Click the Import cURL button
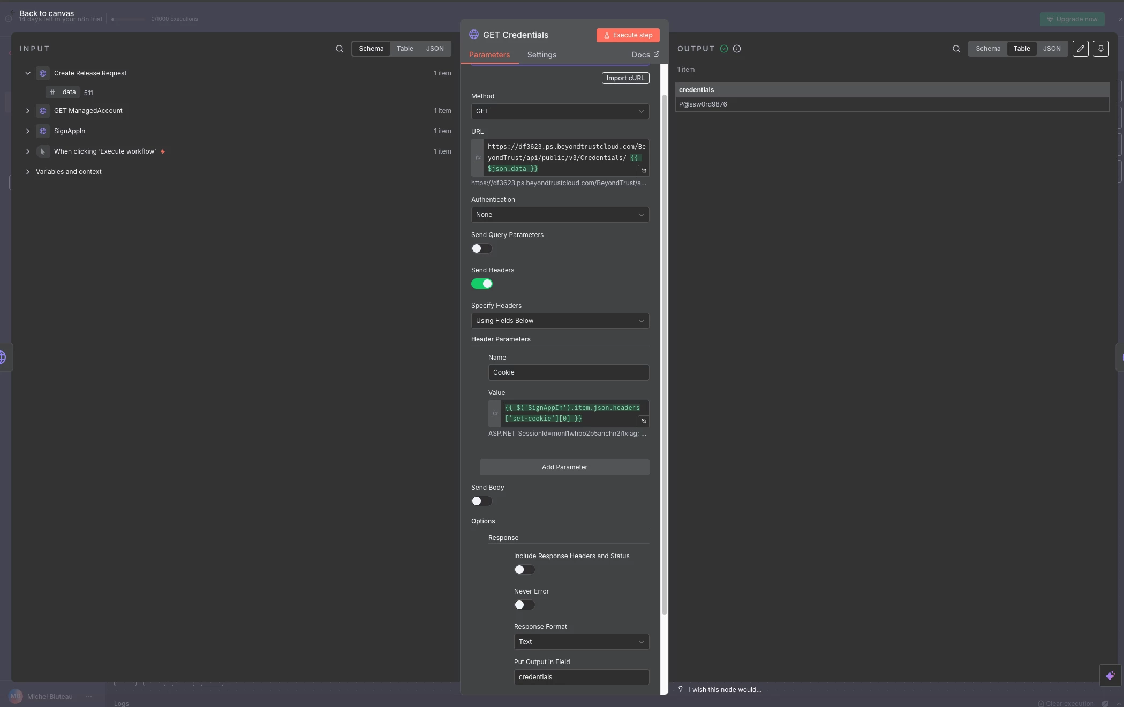 pyautogui.click(x=625, y=78)
